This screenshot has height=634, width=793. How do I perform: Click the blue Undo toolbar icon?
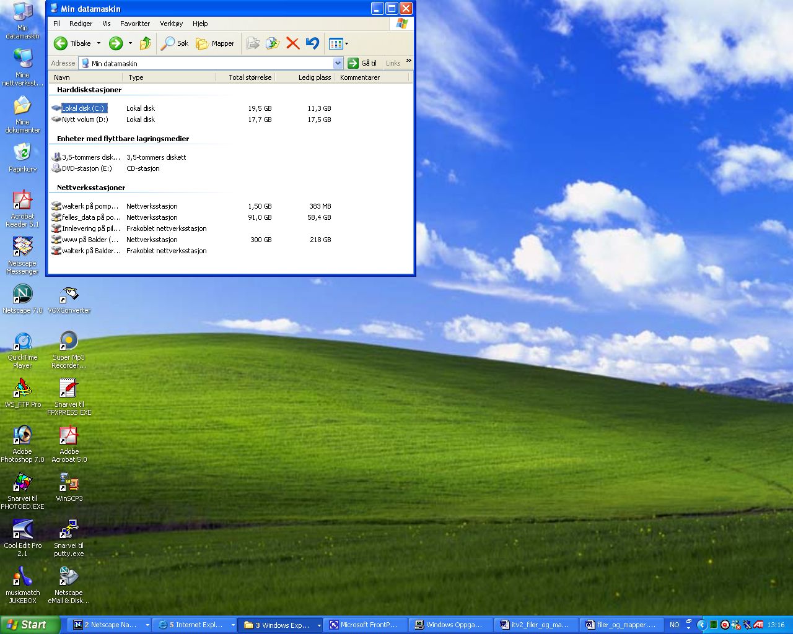(x=312, y=43)
